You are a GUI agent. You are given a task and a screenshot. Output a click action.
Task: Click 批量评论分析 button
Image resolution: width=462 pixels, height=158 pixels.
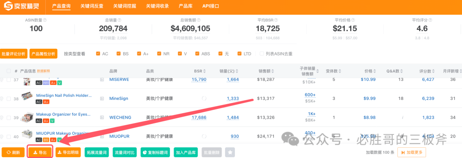[x=14, y=54]
